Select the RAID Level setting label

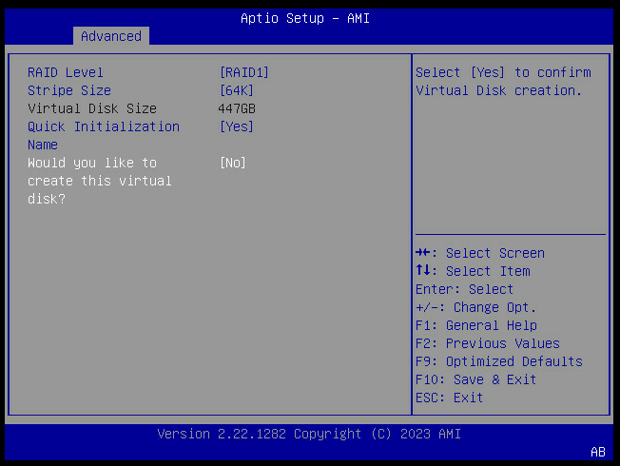(66, 72)
